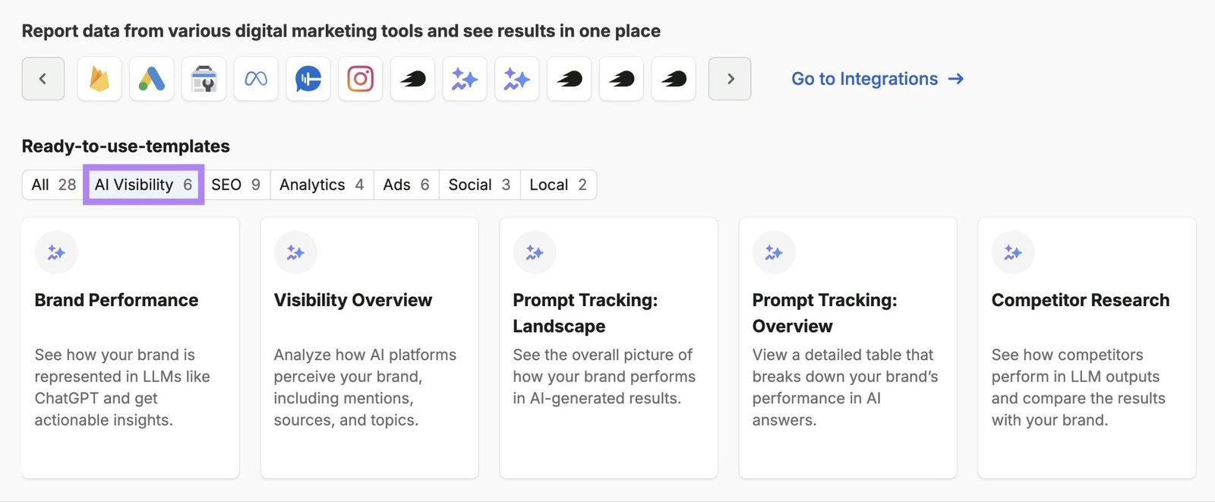Click the 'See the overall picture' description
1215x502 pixels.
pyautogui.click(x=604, y=377)
